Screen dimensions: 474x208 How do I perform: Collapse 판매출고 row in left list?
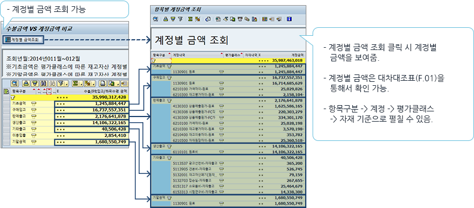coord(34,116)
